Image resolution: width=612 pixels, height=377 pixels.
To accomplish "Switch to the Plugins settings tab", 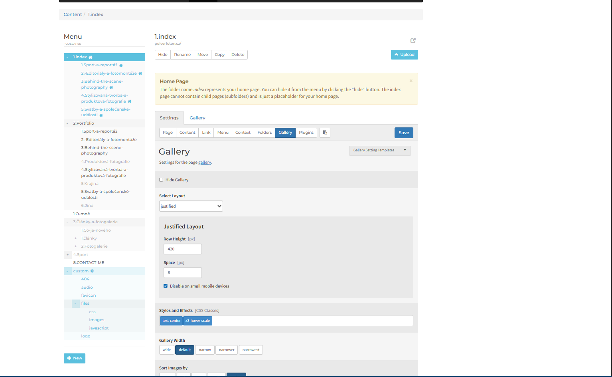I will [306, 133].
